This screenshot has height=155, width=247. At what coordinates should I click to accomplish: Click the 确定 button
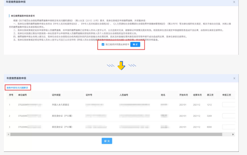[x=135, y=45]
